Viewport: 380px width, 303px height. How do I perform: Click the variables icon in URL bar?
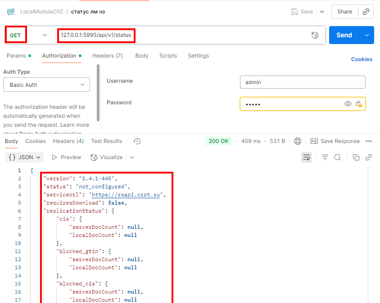pyautogui.click(x=315, y=35)
